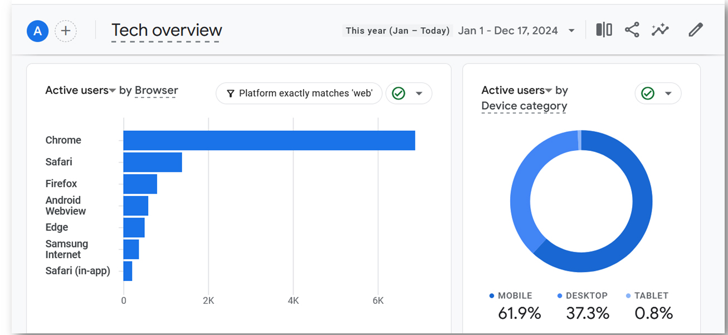
Task: Add a comparison with the plus icon
Action: tap(66, 31)
